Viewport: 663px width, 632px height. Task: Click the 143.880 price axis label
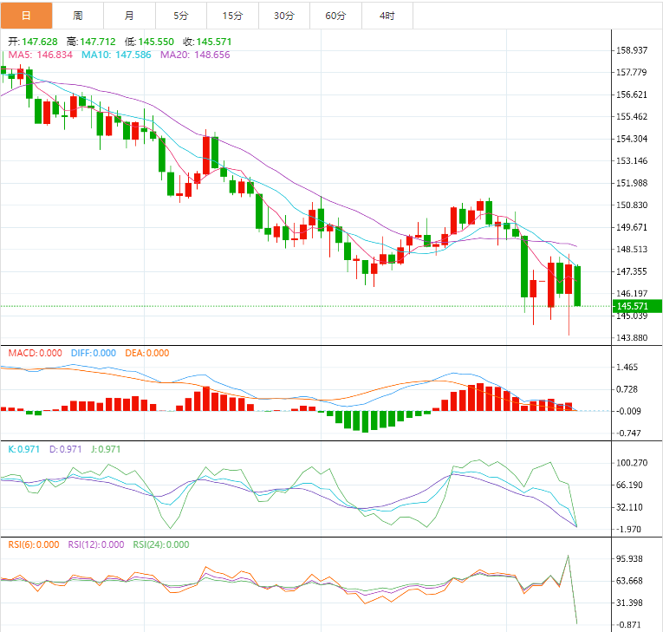632,337
